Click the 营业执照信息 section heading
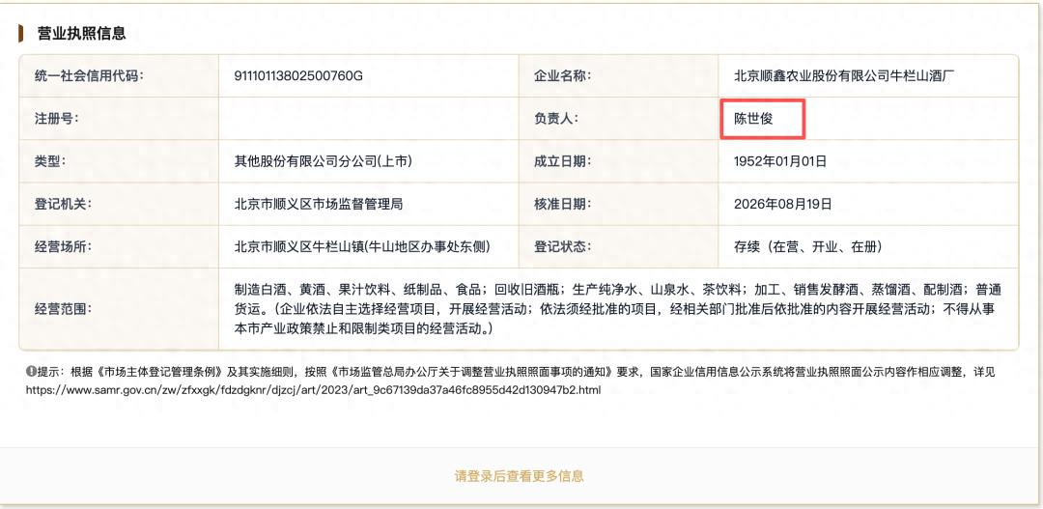Viewport: 1043px width, 509px height. coord(82,33)
